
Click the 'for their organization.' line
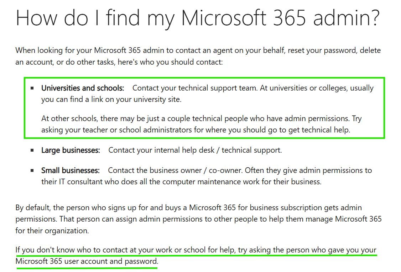52,231
